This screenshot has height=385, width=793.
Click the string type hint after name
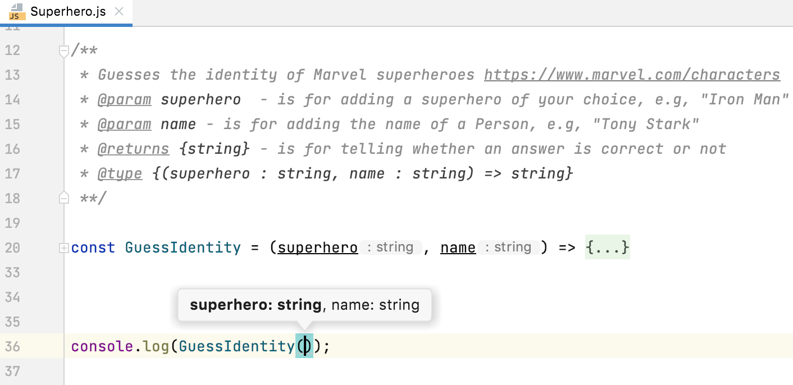point(508,247)
